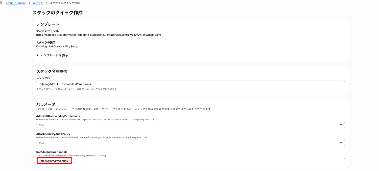Click the AddLLMObservabilityPermissions parameter label
Screen dimensions: 379x171
pyautogui.click(x=58, y=116)
